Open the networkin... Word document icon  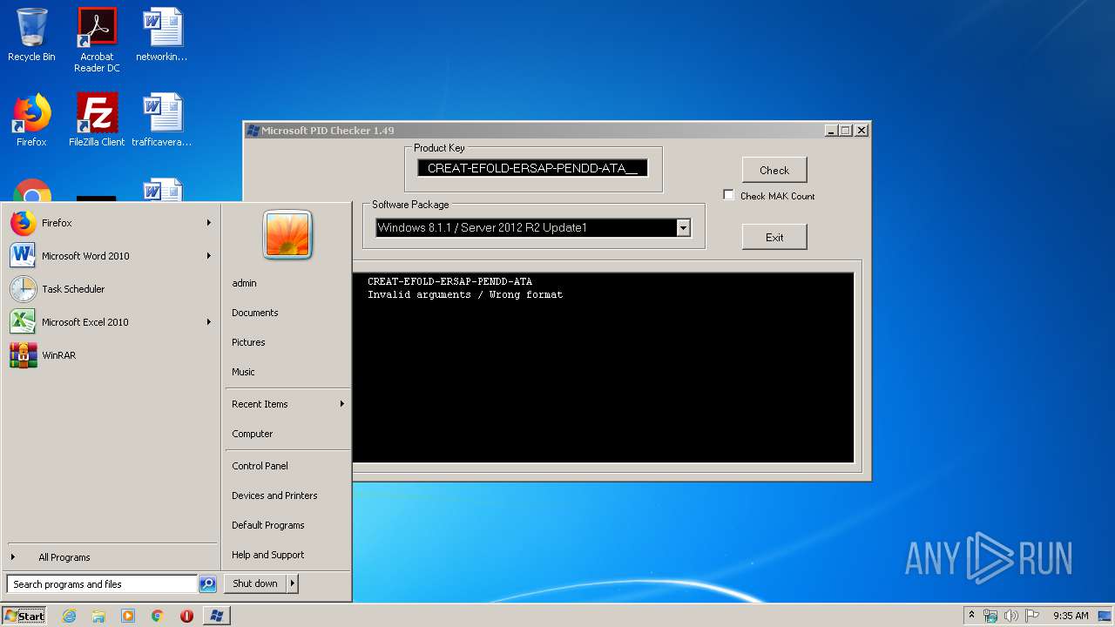[162, 35]
